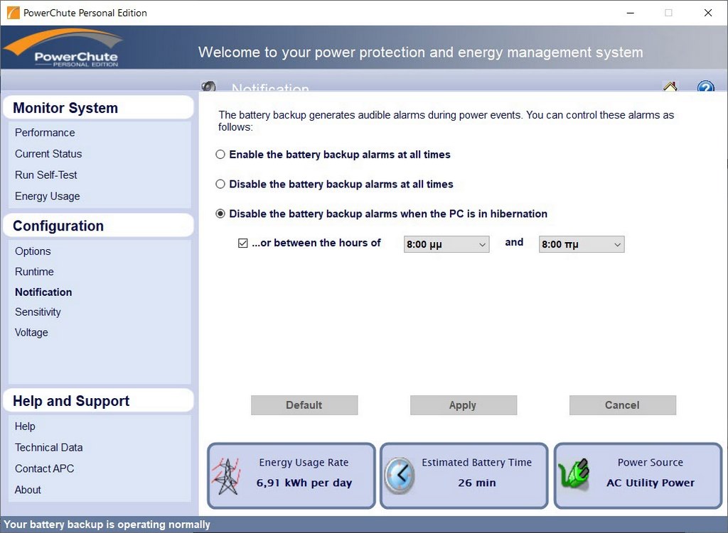Open the blue help question-mark icon
The height and width of the screenshot is (533, 728).
pos(705,87)
